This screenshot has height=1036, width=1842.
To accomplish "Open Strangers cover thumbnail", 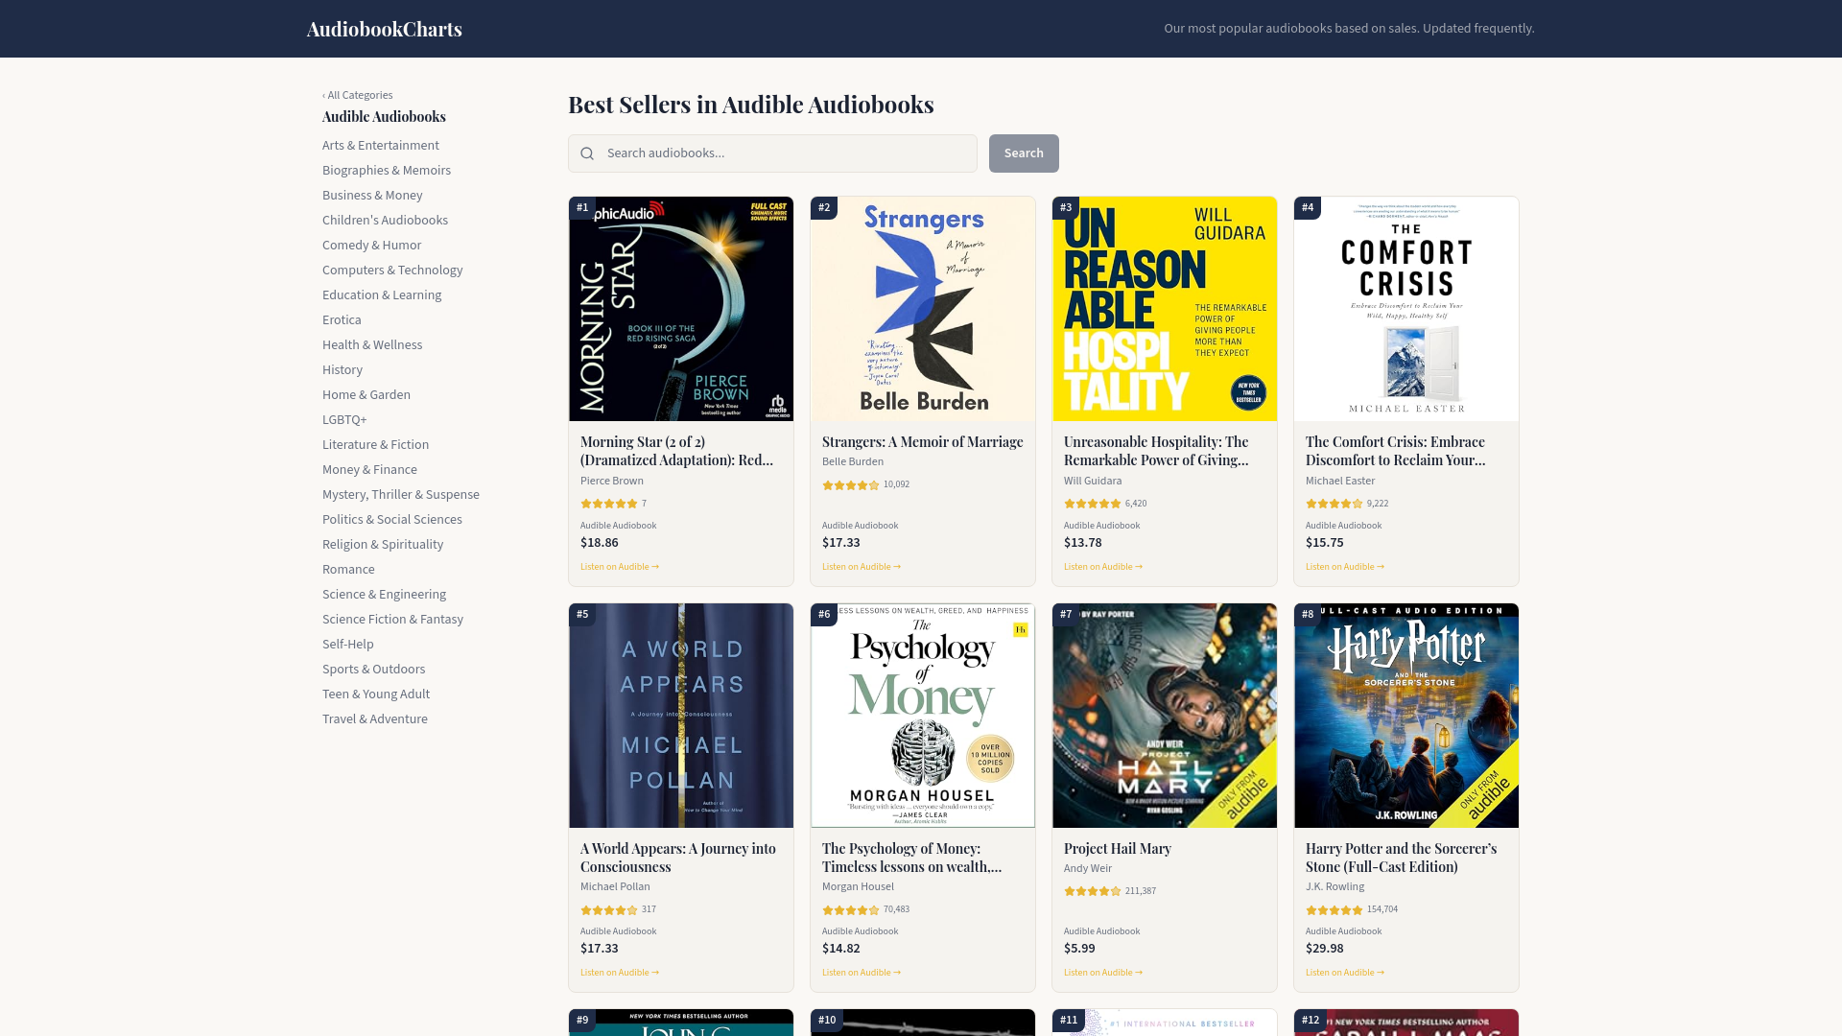I will (x=923, y=309).
